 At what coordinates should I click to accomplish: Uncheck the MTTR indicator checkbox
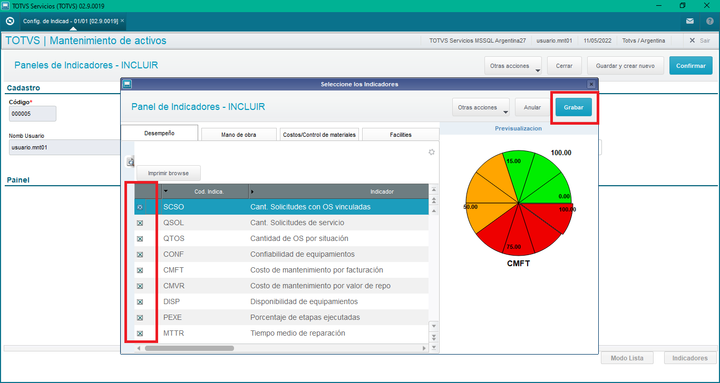140,334
